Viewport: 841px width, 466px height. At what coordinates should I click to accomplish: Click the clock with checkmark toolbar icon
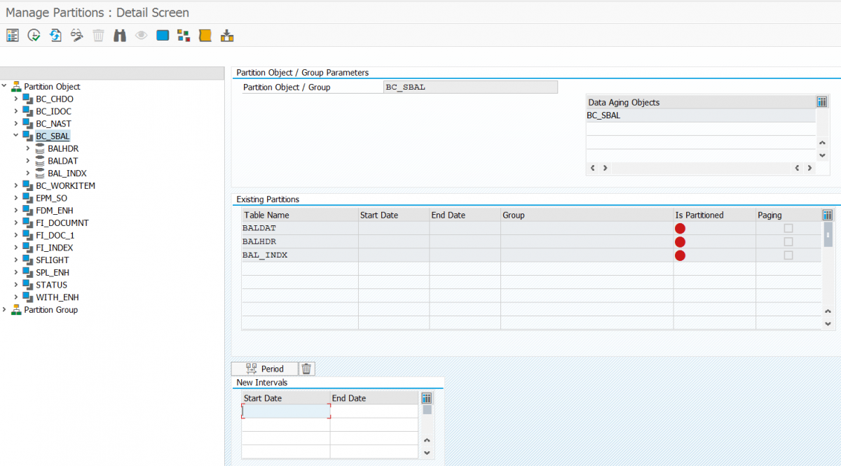pos(34,35)
